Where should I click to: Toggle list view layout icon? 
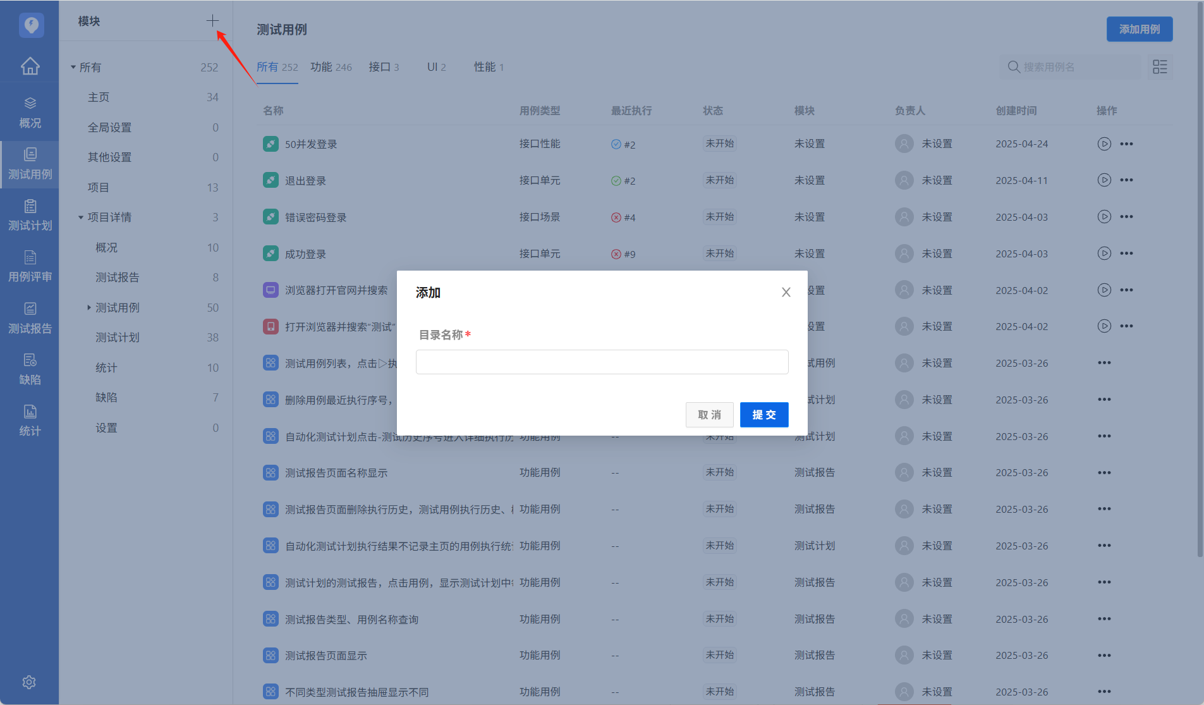point(1160,67)
